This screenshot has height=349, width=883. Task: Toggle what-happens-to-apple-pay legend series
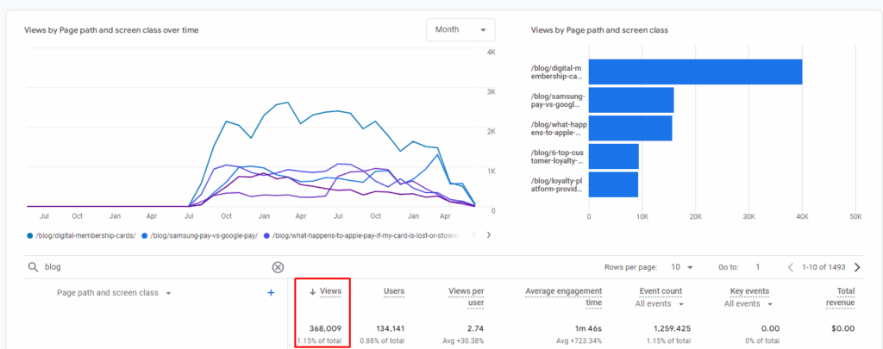coord(361,236)
